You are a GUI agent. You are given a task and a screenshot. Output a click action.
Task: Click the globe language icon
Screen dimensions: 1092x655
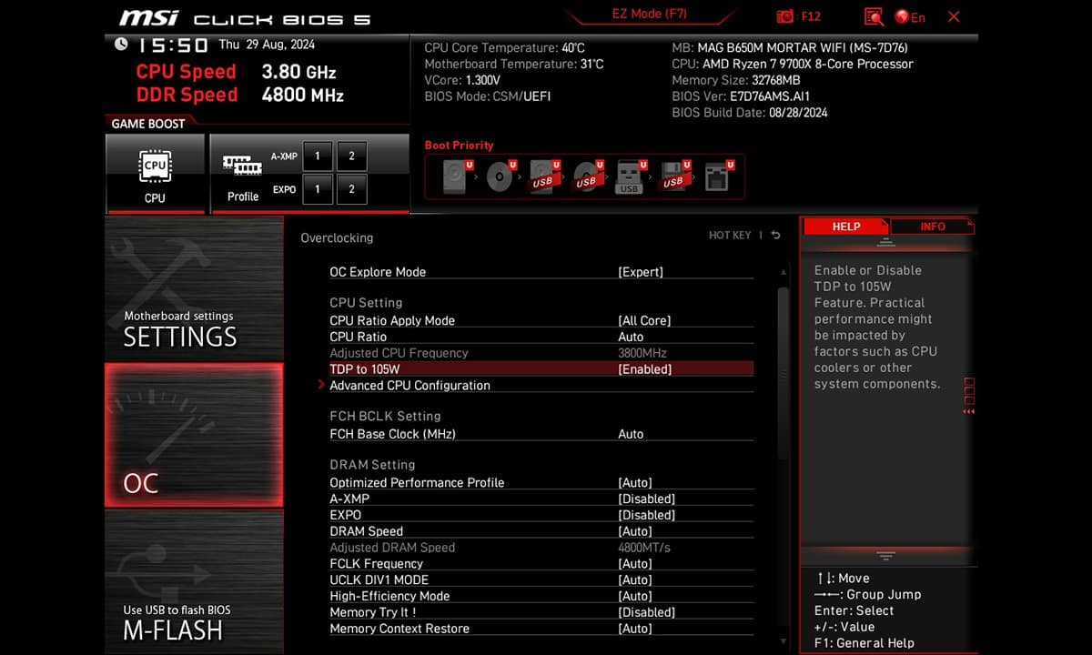point(902,16)
